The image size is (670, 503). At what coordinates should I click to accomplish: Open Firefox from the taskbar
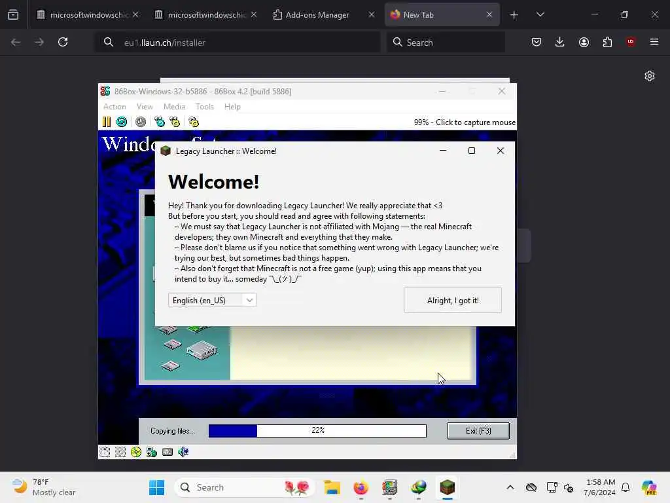[361, 487]
